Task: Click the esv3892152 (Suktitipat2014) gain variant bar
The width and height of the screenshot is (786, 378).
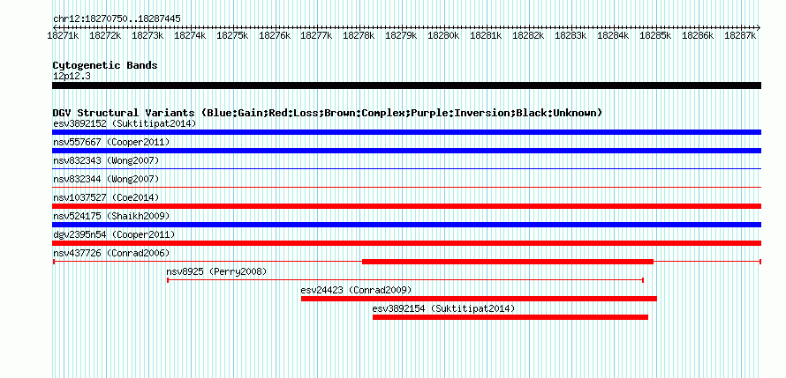Action: pyautogui.click(x=406, y=132)
